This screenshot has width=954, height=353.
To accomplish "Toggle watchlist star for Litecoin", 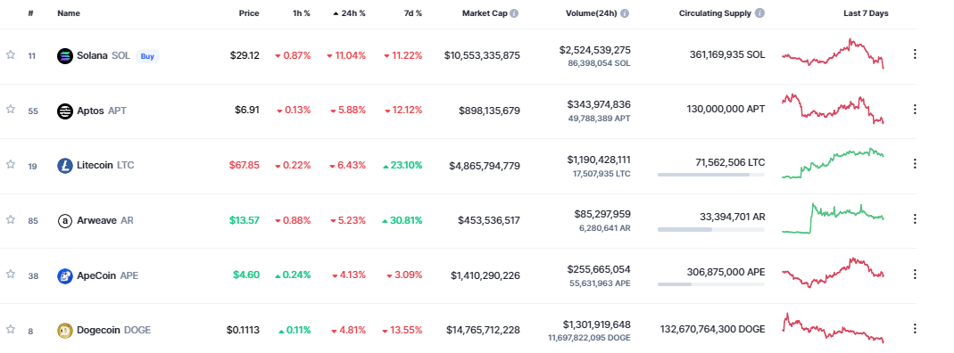I will coord(11,164).
